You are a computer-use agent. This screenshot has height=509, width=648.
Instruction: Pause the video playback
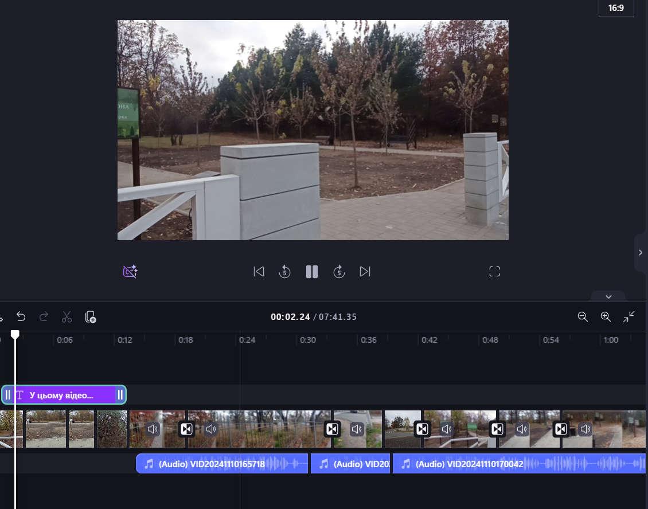tap(312, 272)
